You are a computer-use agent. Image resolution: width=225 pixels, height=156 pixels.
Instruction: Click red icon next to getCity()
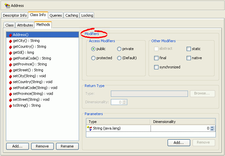coord(10,41)
